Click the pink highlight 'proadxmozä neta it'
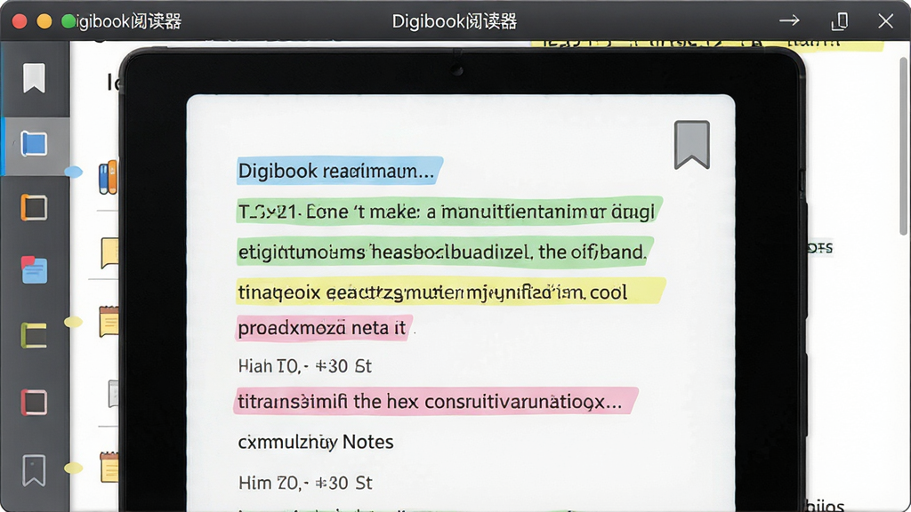 coord(324,328)
